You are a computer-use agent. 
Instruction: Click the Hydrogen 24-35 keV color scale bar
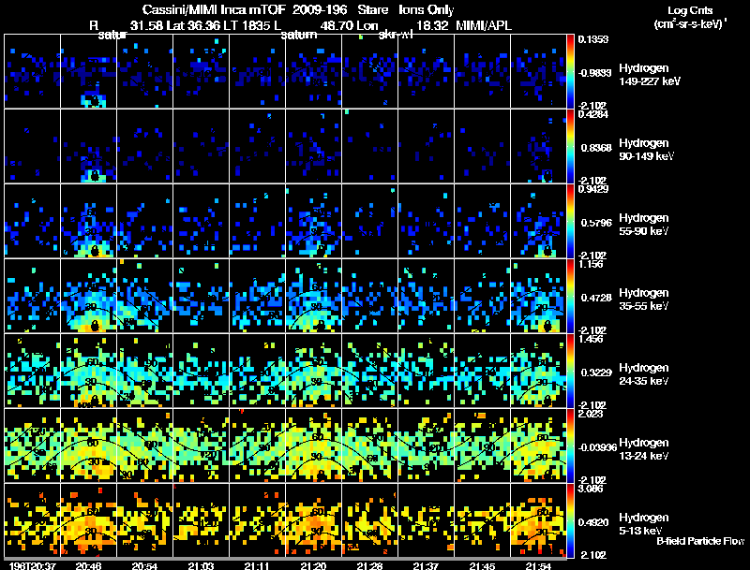(570, 371)
